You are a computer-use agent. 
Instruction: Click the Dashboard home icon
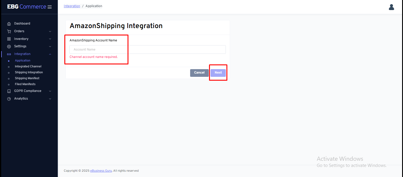coord(9,24)
